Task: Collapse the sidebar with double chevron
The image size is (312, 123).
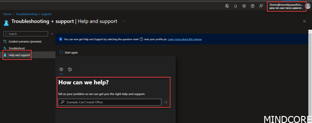Action: 52,34
